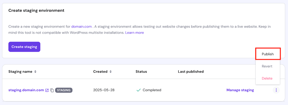
Task: Open the Manage staging link
Action: (240, 90)
